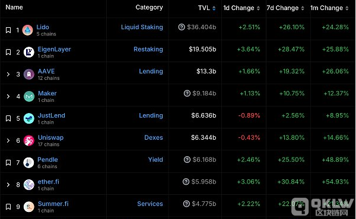Open the Restaking category link

tap(148, 49)
